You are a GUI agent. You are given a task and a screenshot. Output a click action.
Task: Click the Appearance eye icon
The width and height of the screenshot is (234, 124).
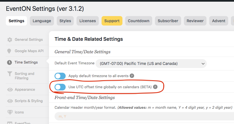[10, 90]
